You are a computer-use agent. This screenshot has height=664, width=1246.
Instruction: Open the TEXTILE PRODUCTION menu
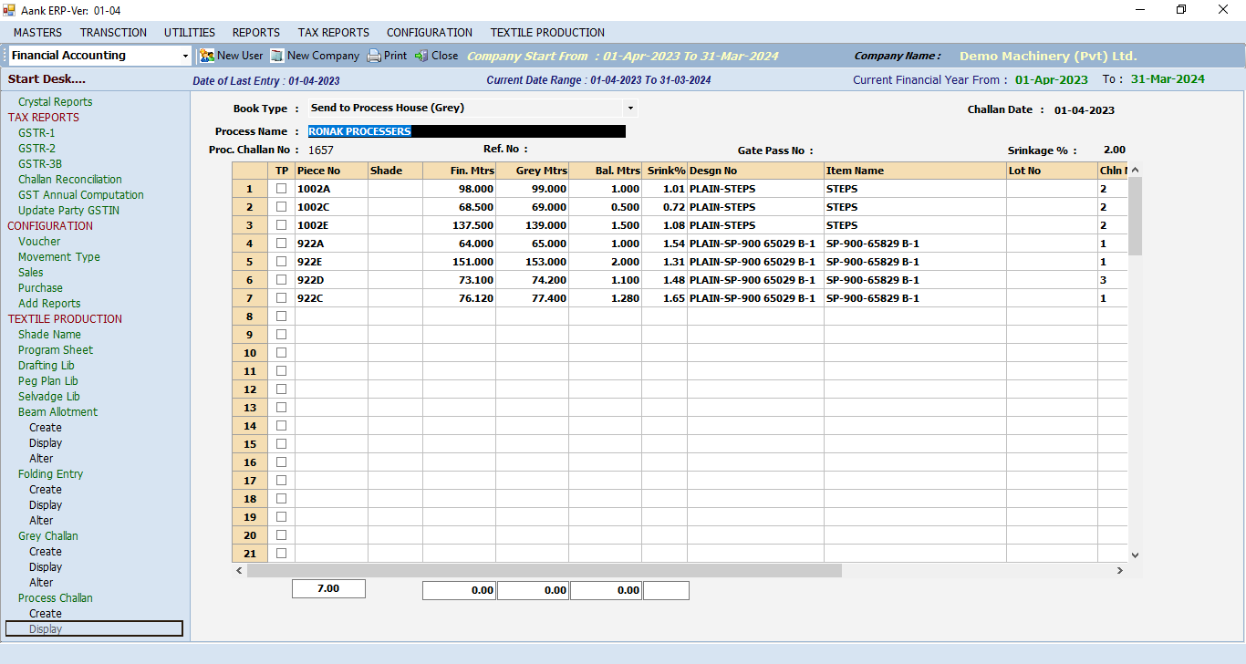(547, 32)
